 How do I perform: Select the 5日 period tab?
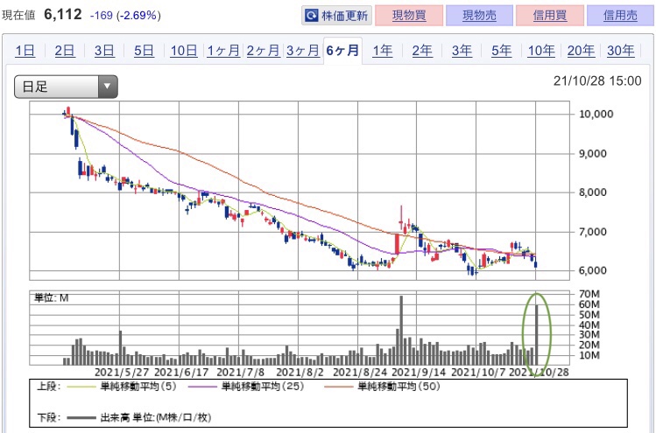pyautogui.click(x=144, y=51)
